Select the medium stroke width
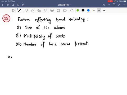 click(99, 10)
